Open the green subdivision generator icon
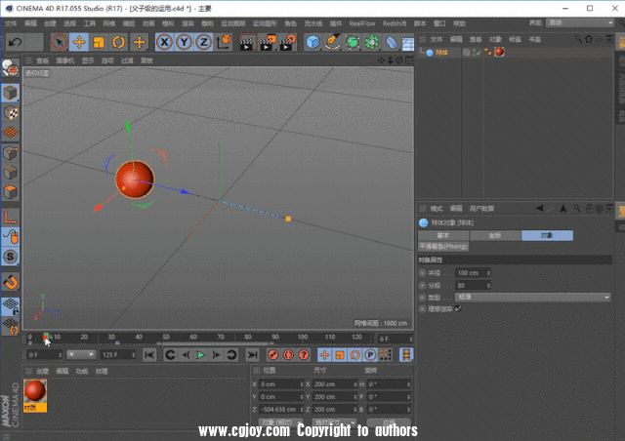This screenshot has height=441, width=625. [353, 42]
